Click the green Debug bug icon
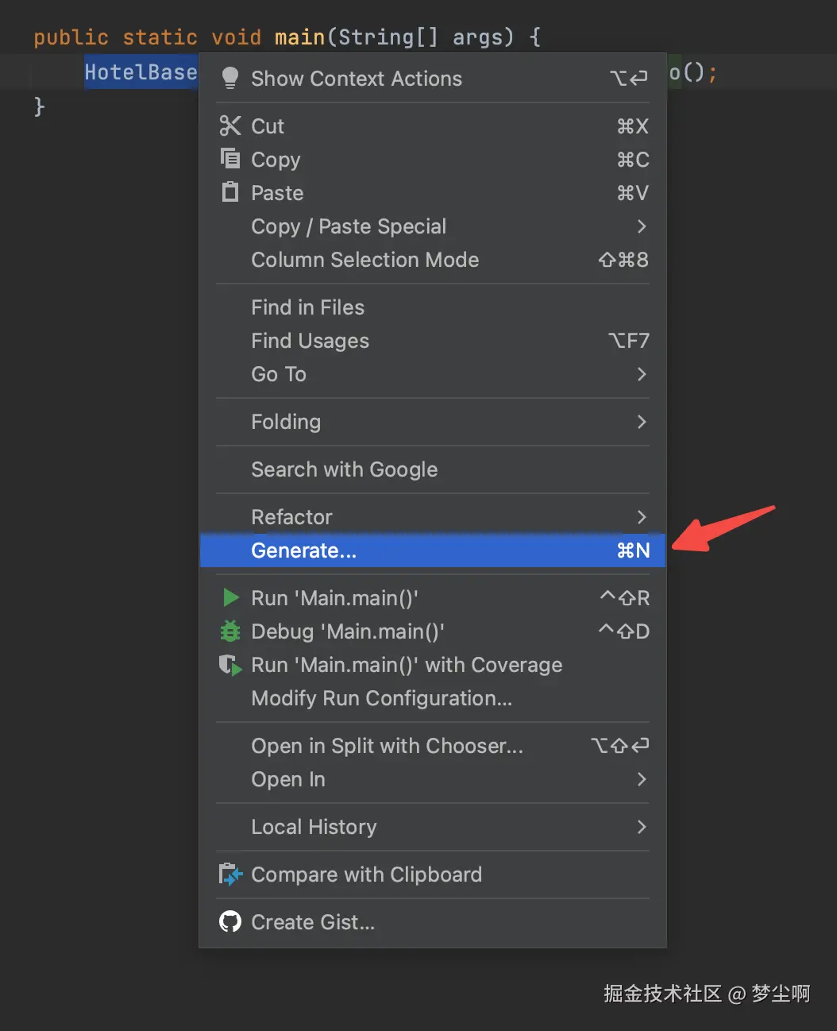Image resolution: width=837 pixels, height=1031 pixels. [x=230, y=631]
